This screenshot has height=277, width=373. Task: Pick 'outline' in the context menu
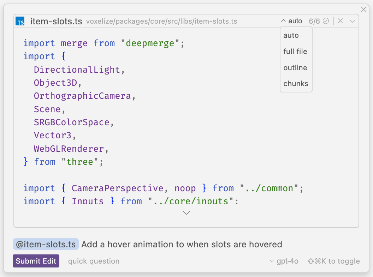pos(295,68)
